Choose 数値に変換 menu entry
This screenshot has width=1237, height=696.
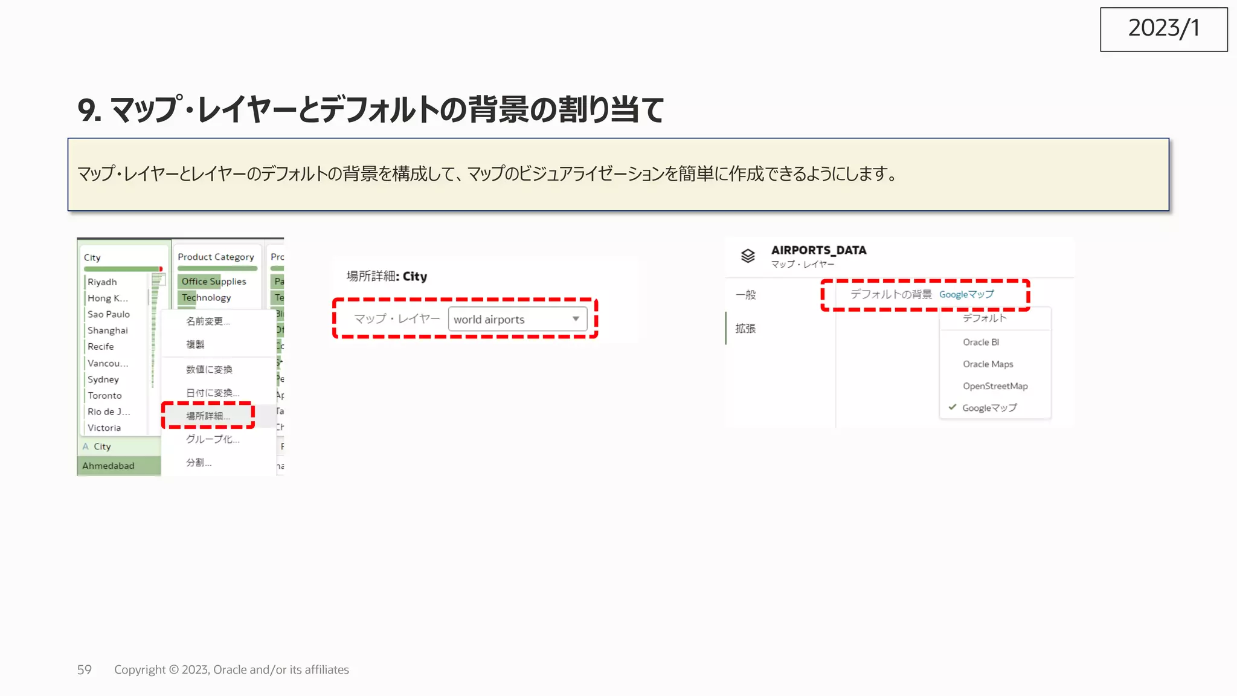209,369
